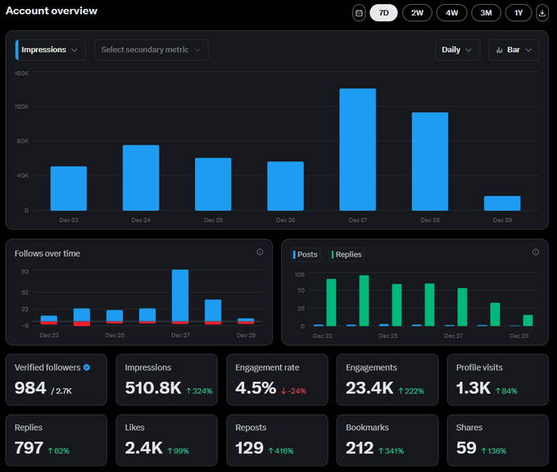
Task: Expand the Select secondary metric dropdown
Action: pyautogui.click(x=152, y=50)
